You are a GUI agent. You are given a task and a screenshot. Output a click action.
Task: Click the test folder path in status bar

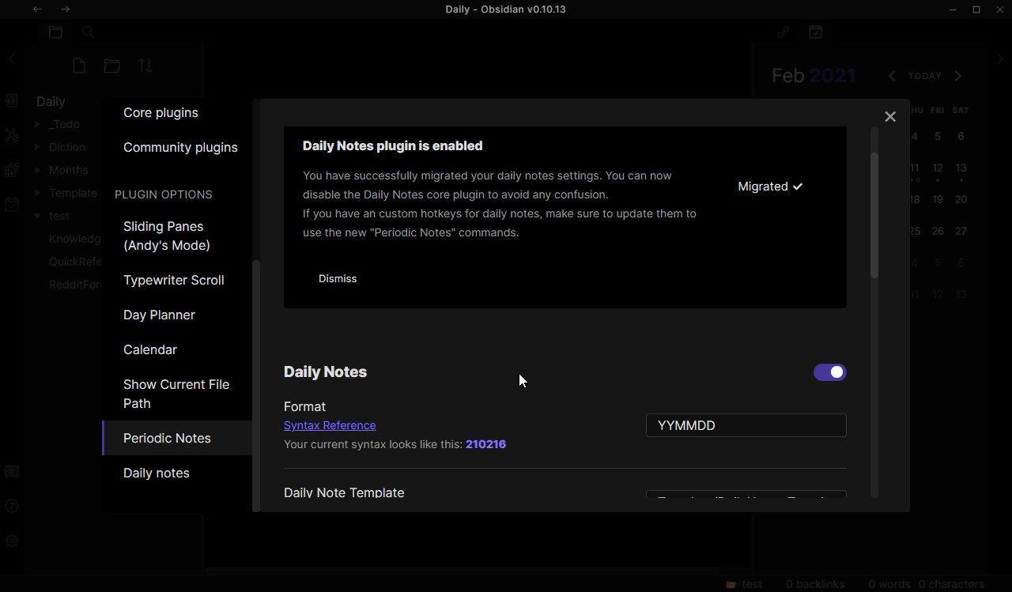744,584
